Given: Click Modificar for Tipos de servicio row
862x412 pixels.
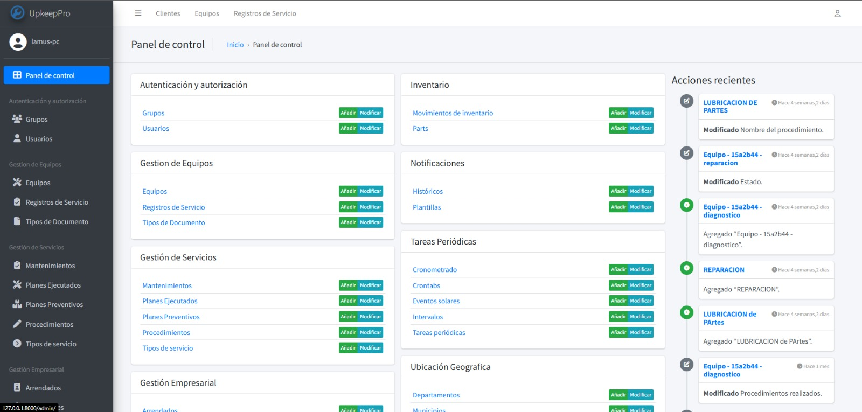Looking at the screenshot, I should click(371, 348).
